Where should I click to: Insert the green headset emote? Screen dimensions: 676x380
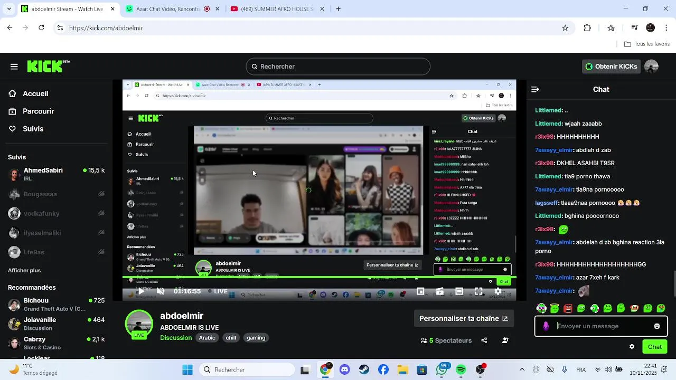pyautogui.click(x=595, y=308)
